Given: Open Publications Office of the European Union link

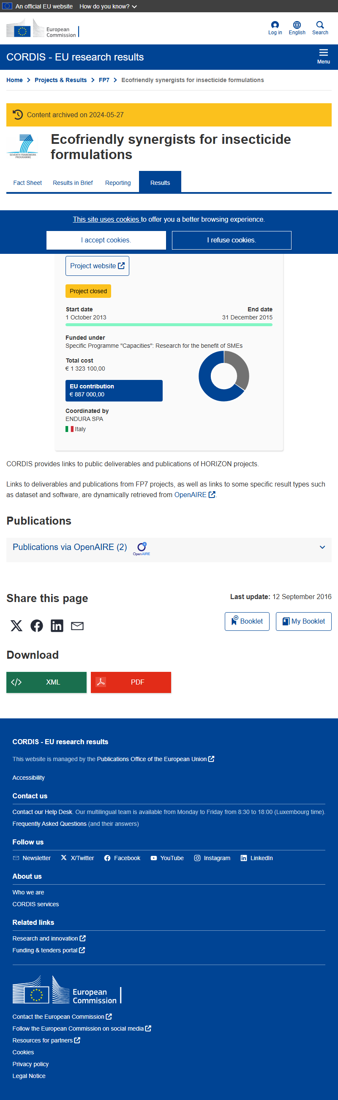Looking at the screenshot, I should [x=155, y=759].
